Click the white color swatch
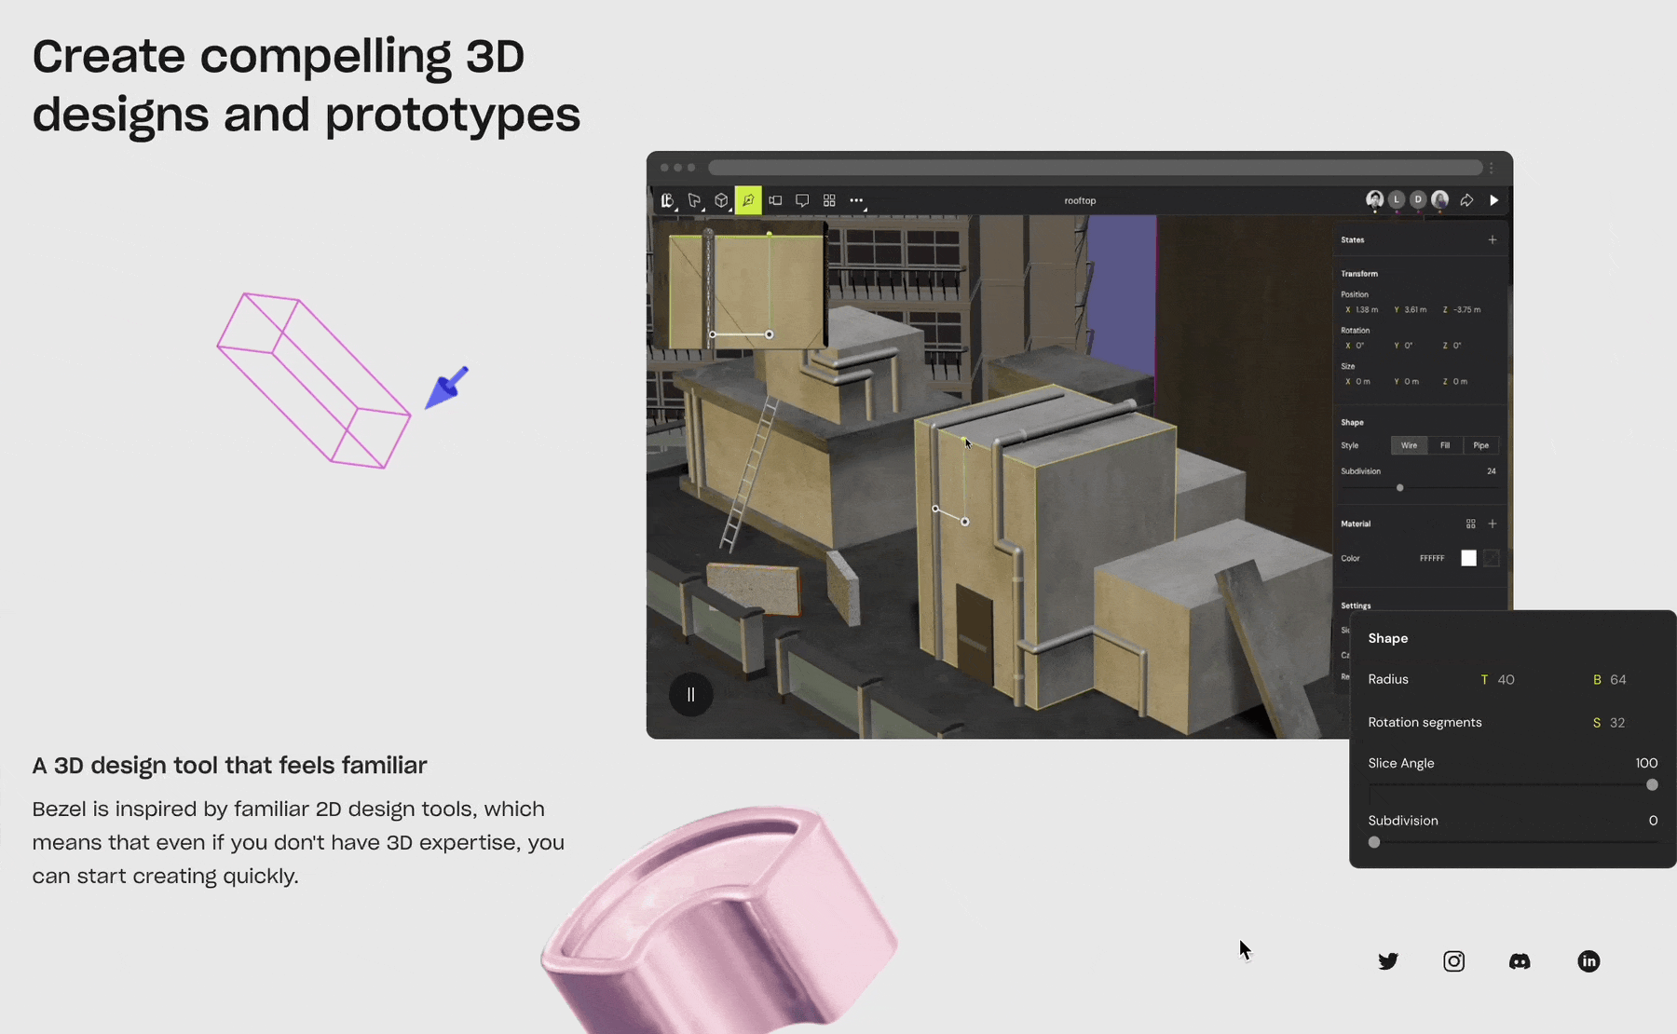1677x1034 pixels. [1468, 558]
